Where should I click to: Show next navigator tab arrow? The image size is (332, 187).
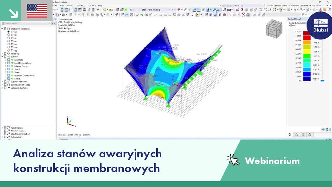pos(55,23)
